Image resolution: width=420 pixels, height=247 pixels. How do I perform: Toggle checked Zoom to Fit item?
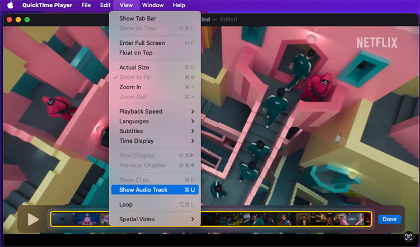point(155,77)
